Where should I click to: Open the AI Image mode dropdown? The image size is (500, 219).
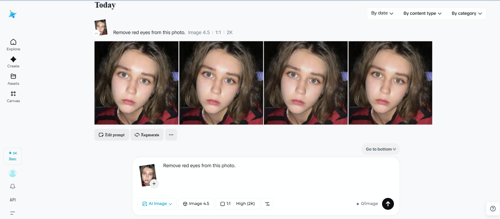pos(157,204)
